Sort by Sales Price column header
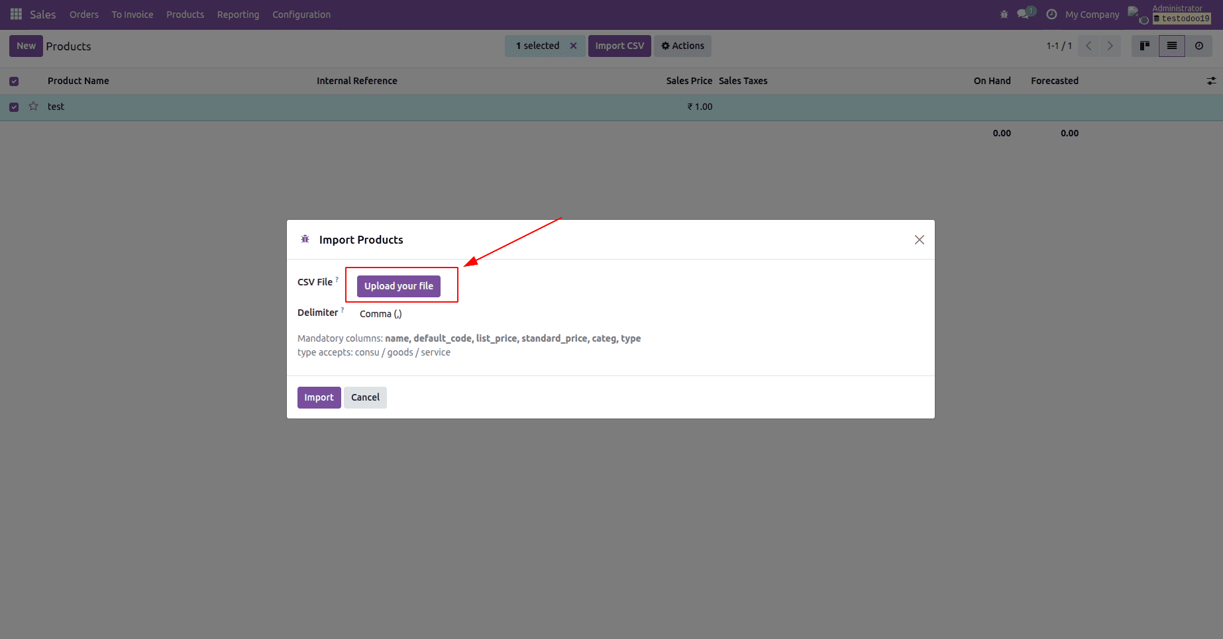This screenshot has width=1223, height=639. tap(689, 81)
